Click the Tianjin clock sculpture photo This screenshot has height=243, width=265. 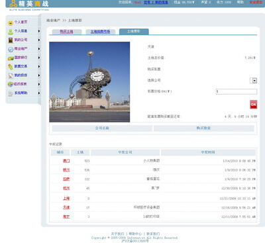click(89, 82)
